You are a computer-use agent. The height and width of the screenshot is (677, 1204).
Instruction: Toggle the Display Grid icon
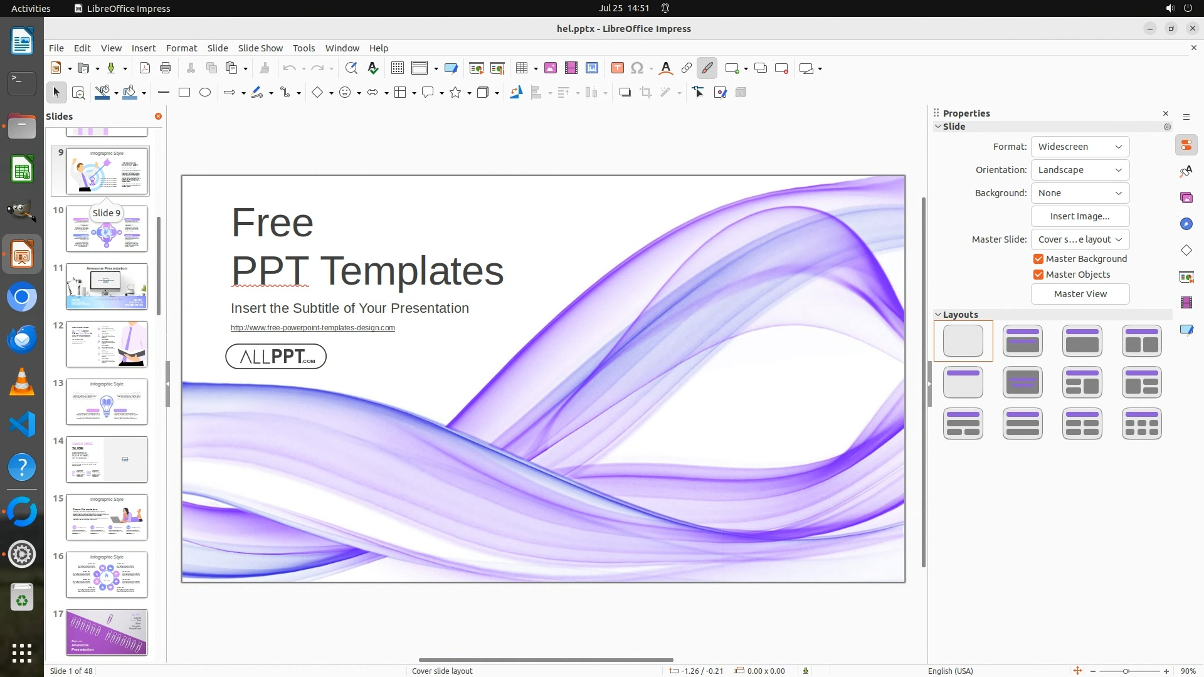pos(398,68)
